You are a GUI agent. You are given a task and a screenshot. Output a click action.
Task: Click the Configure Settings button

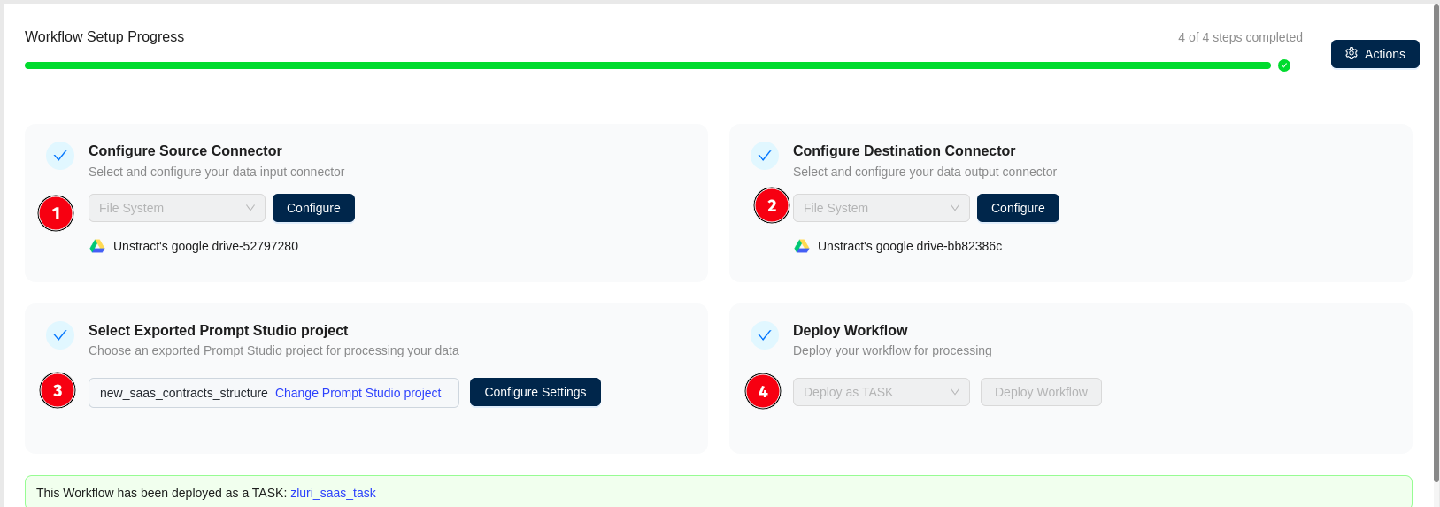(535, 392)
